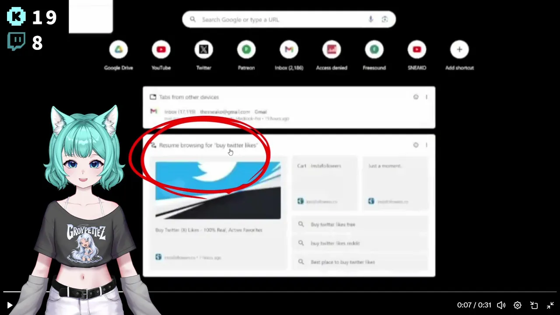The height and width of the screenshot is (315, 560).
Task: Open the Cart instafollowers card
Action: (324, 183)
